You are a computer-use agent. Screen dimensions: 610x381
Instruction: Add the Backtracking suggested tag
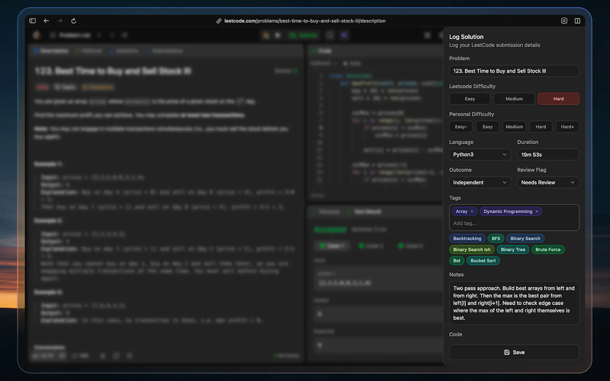click(x=467, y=239)
